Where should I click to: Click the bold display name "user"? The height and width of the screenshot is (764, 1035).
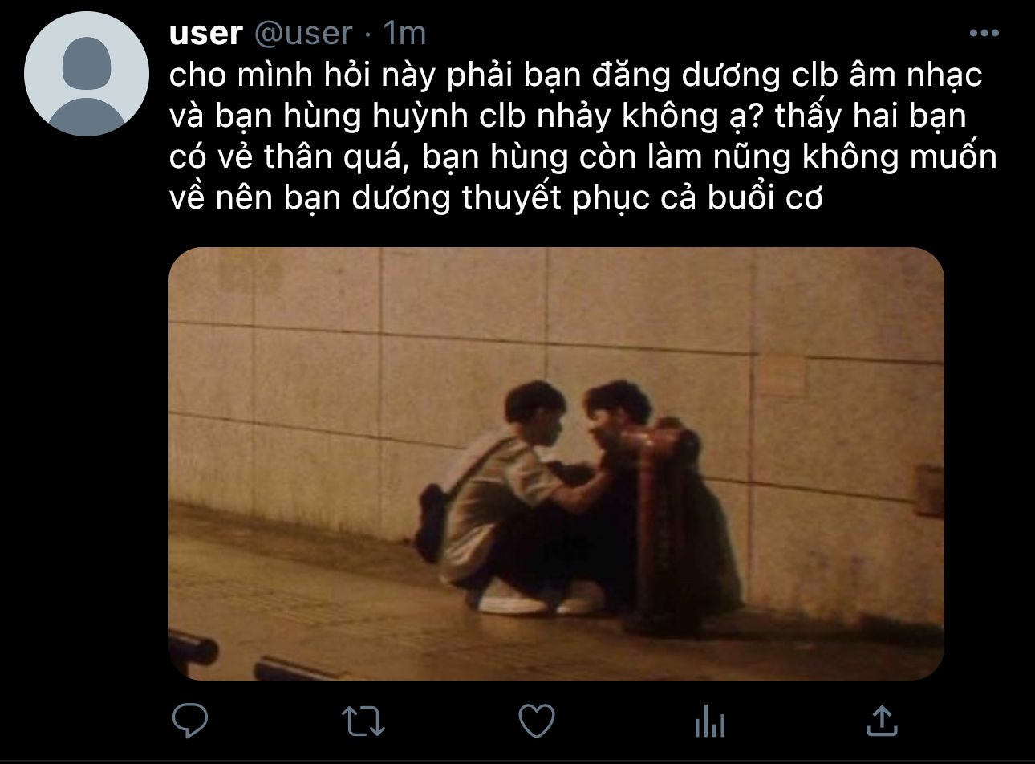(x=206, y=34)
